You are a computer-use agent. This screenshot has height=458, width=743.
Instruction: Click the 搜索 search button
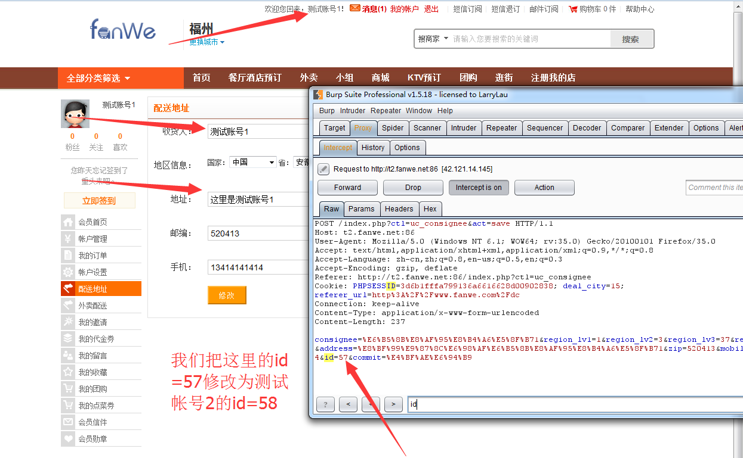point(631,39)
